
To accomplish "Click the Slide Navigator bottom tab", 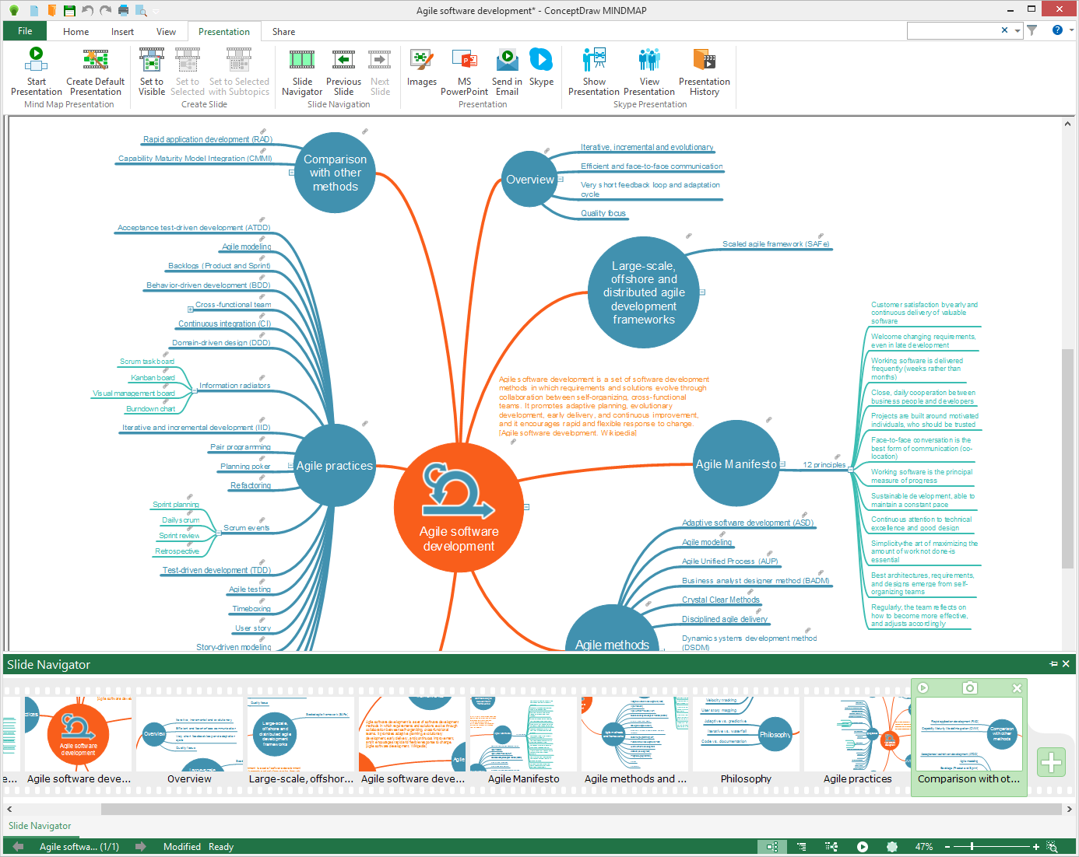I will [x=40, y=826].
